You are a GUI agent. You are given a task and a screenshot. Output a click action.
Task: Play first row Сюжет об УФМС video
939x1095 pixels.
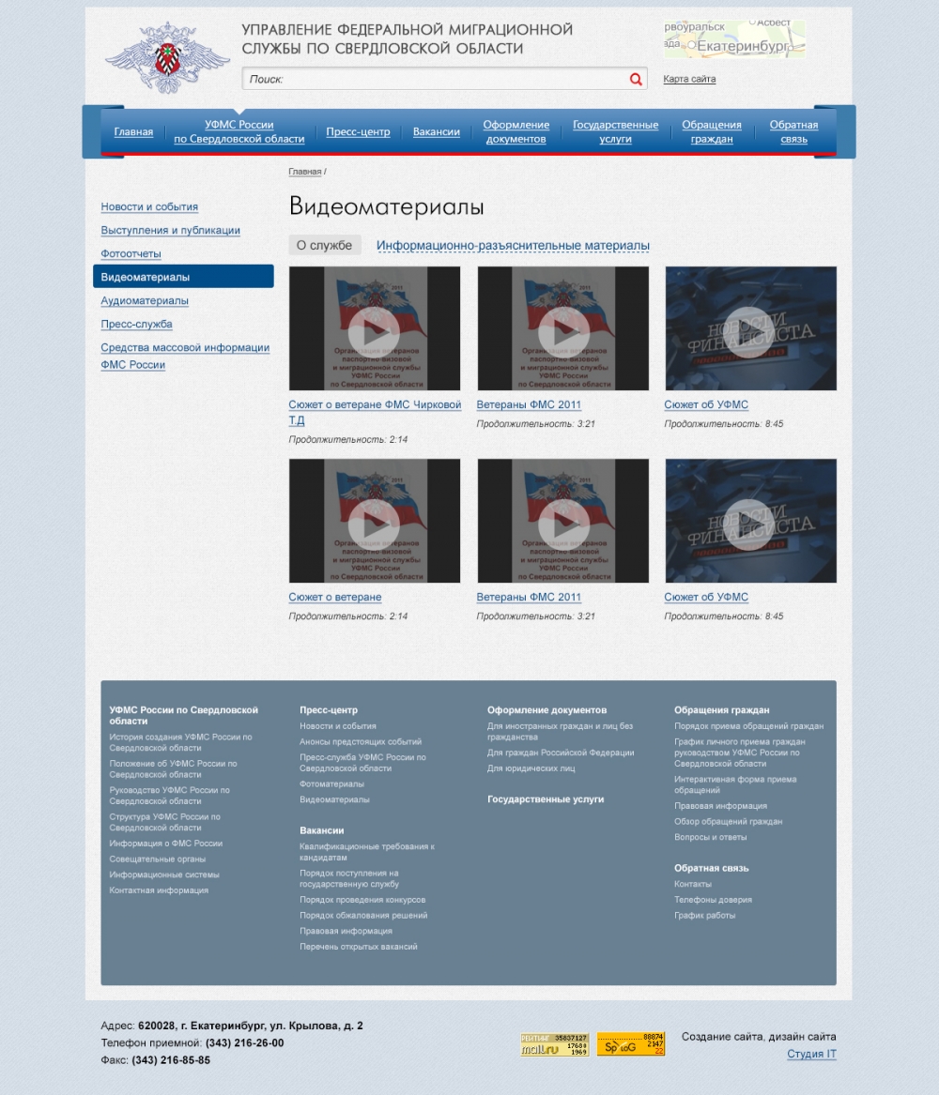pos(750,328)
